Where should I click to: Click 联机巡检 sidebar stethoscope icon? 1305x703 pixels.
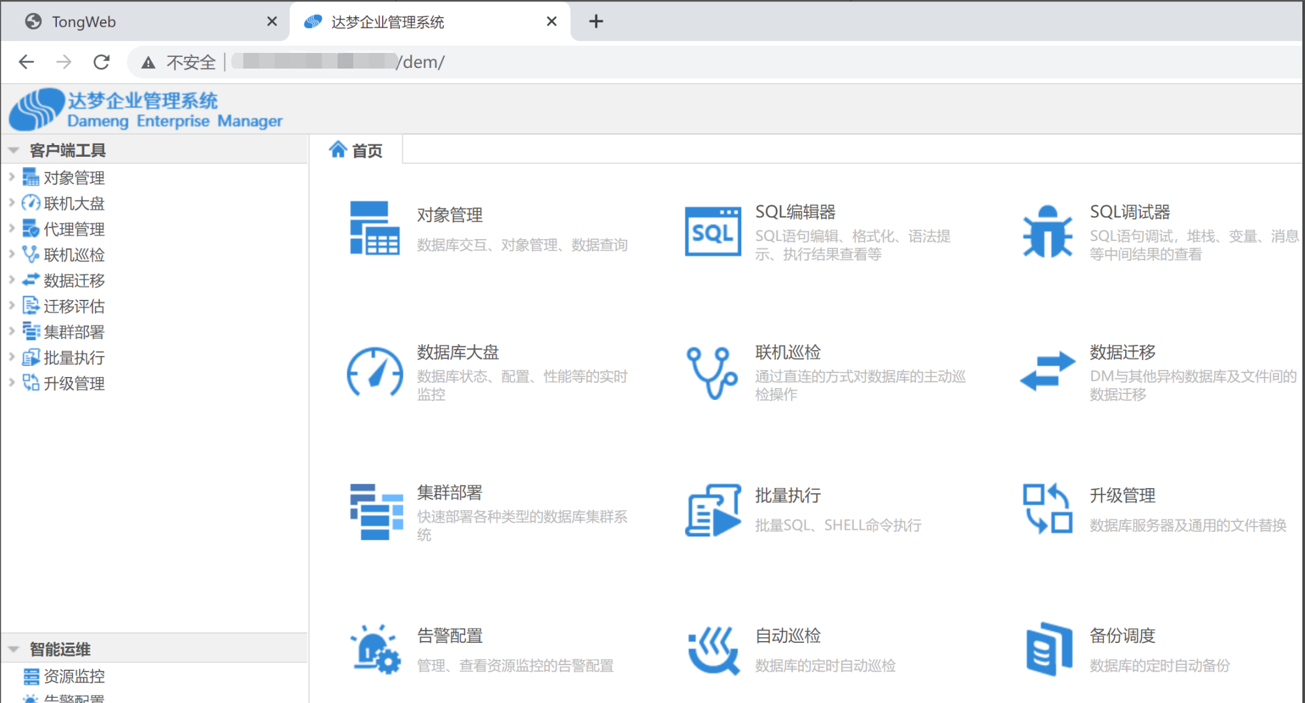click(x=31, y=254)
